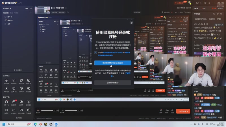The width and height of the screenshot is (226, 127).
Task: Toggle the user agreement checkbox in the login dialog
Action: (x=95, y=52)
